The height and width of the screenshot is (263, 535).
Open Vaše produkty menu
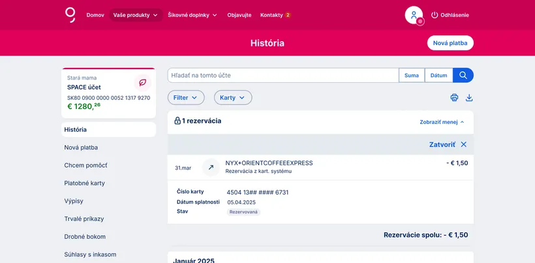coord(135,15)
